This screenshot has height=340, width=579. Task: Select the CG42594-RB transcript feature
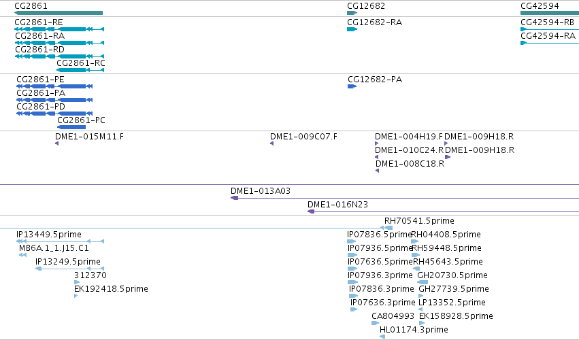click(x=550, y=29)
